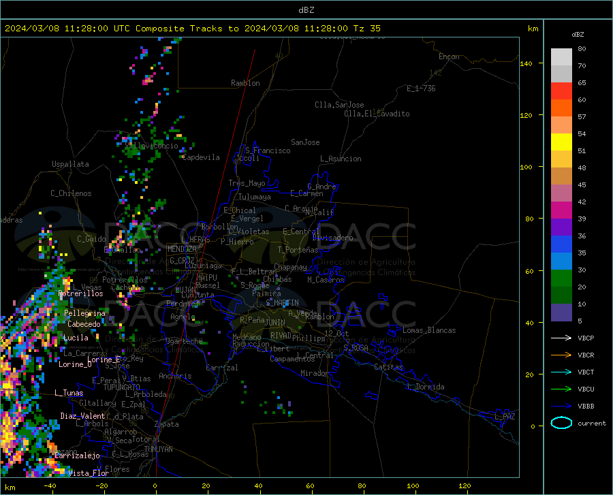Click the km unit label at top right
This screenshot has width=613, height=495.
tap(533, 29)
